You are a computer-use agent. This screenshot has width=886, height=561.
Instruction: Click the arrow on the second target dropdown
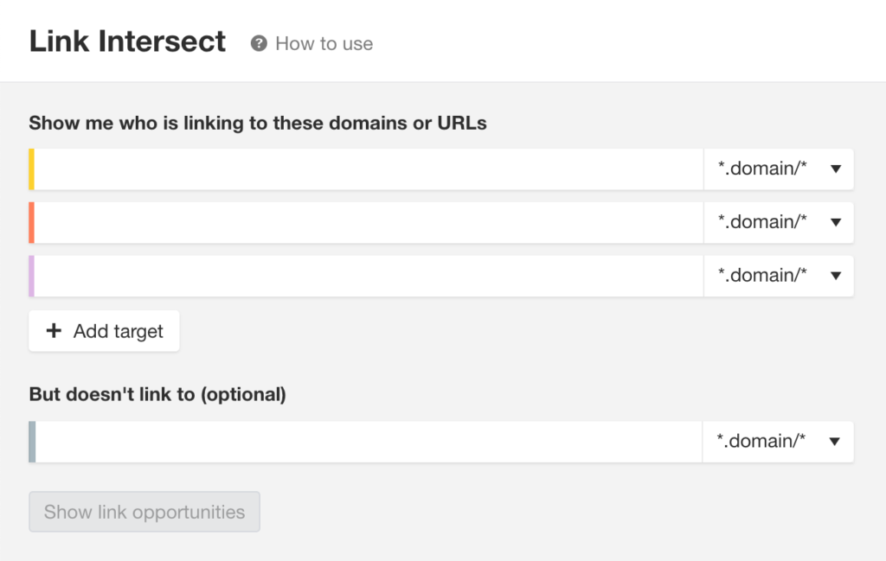(836, 222)
